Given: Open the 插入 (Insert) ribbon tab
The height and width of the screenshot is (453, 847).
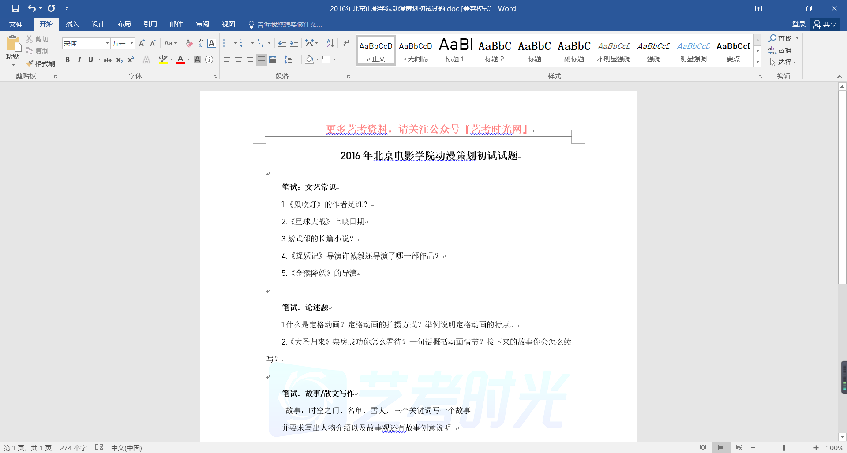Looking at the screenshot, I should tap(72, 24).
